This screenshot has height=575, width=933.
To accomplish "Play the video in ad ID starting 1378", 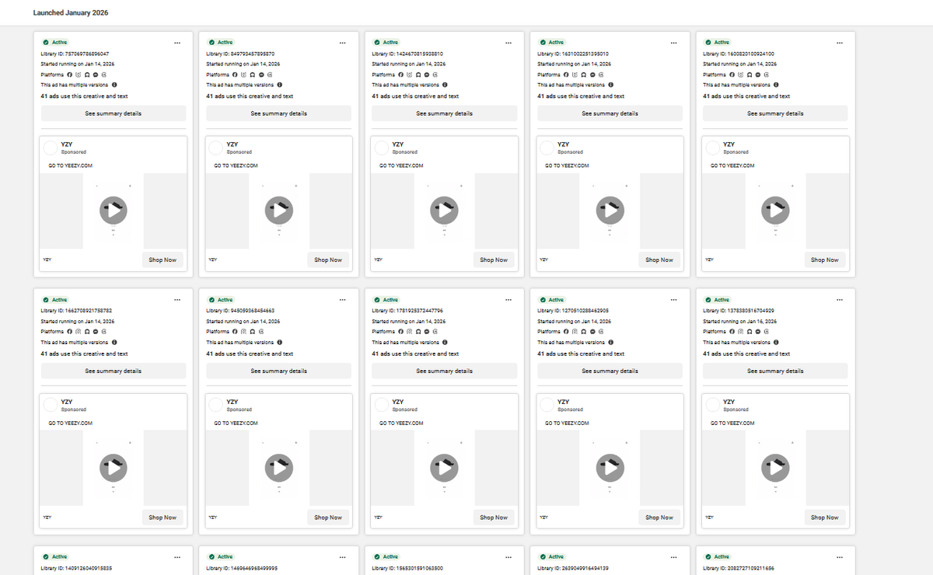I will tap(776, 467).
